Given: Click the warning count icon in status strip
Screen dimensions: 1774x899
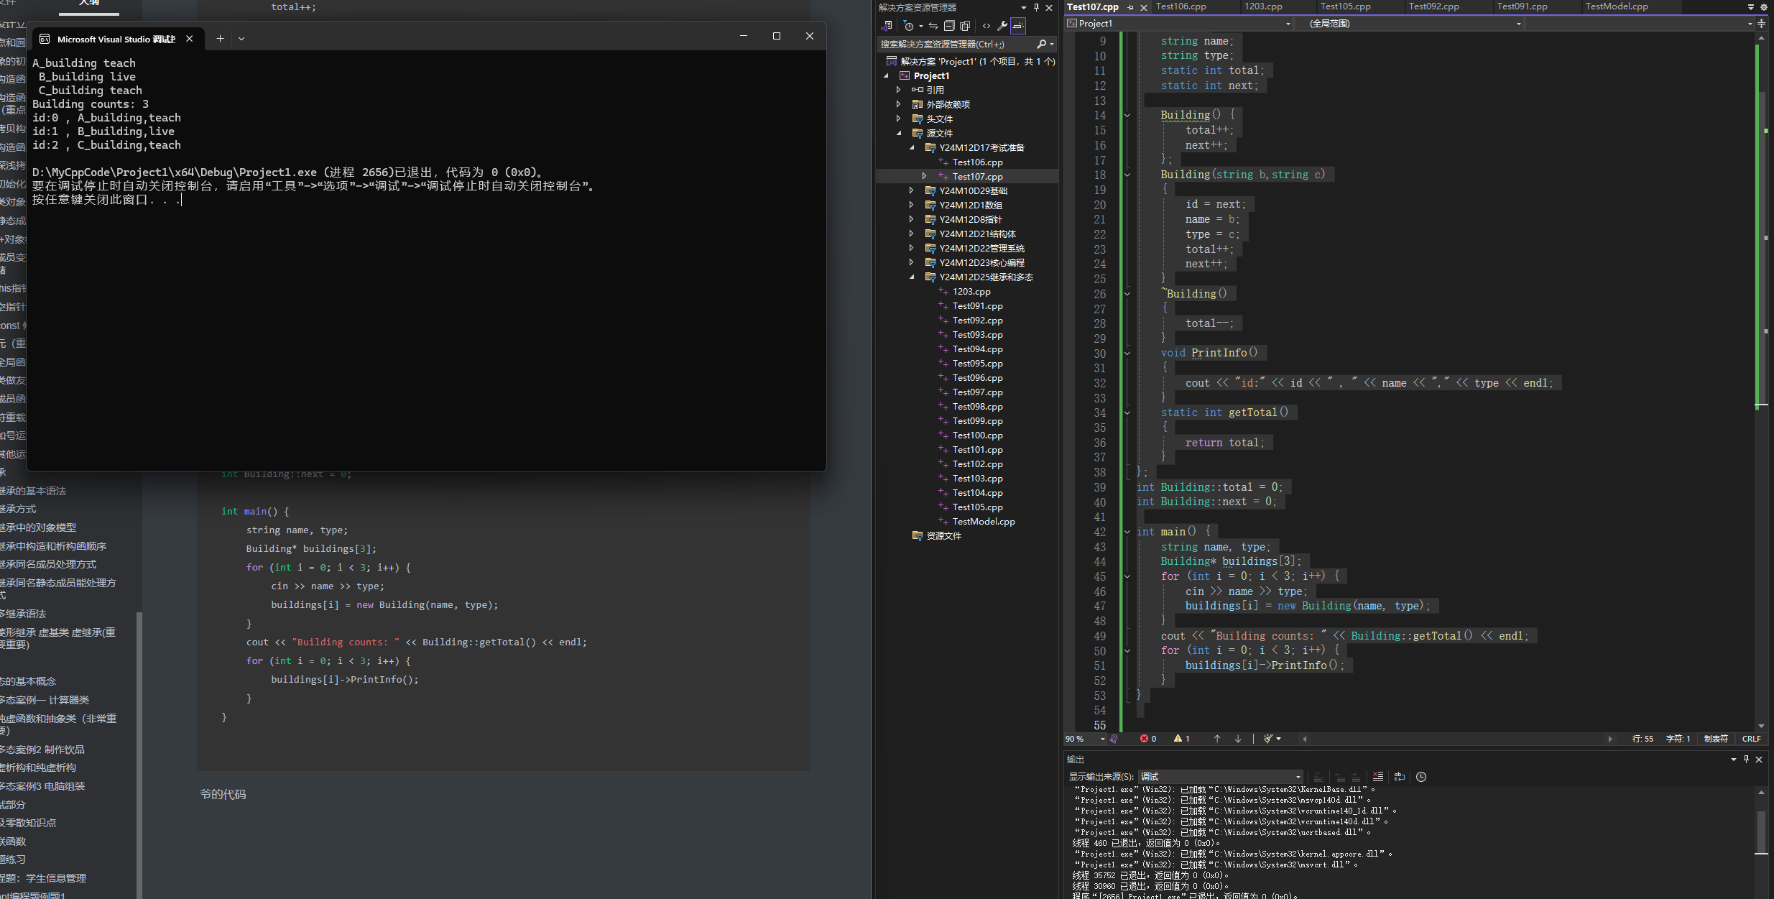Looking at the screenshot, I should (1178, 739).
